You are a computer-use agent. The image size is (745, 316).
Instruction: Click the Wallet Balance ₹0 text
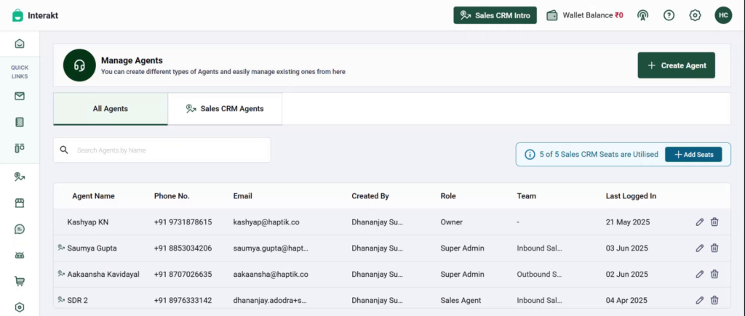593,15
